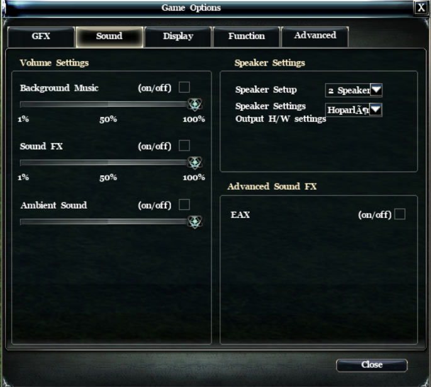The image size is (431, 387).
Task: Open the Function tab
Action: [247, 37]
